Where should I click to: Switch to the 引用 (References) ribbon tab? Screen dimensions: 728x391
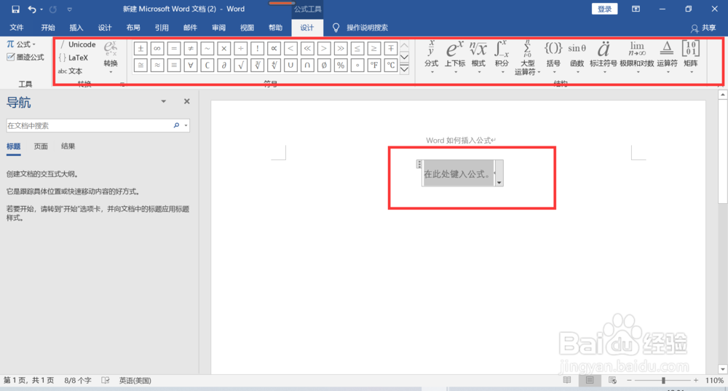[162, 28]
